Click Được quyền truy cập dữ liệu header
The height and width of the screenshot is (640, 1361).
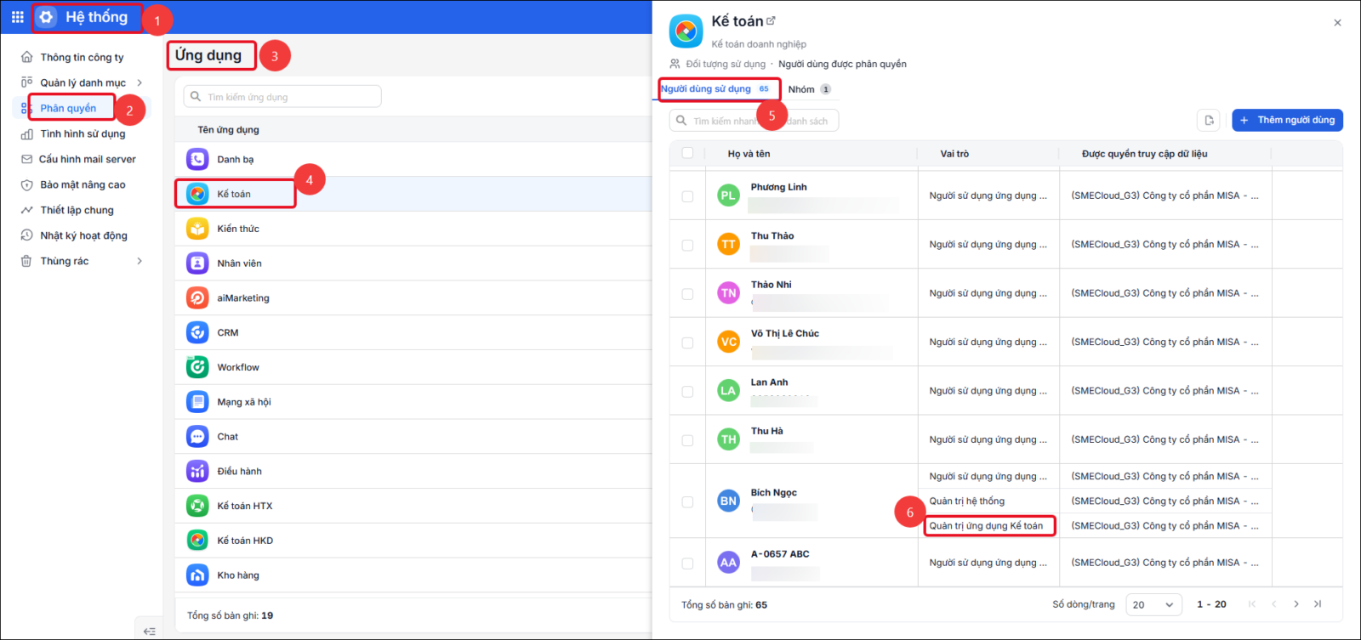pos(1144,154)
